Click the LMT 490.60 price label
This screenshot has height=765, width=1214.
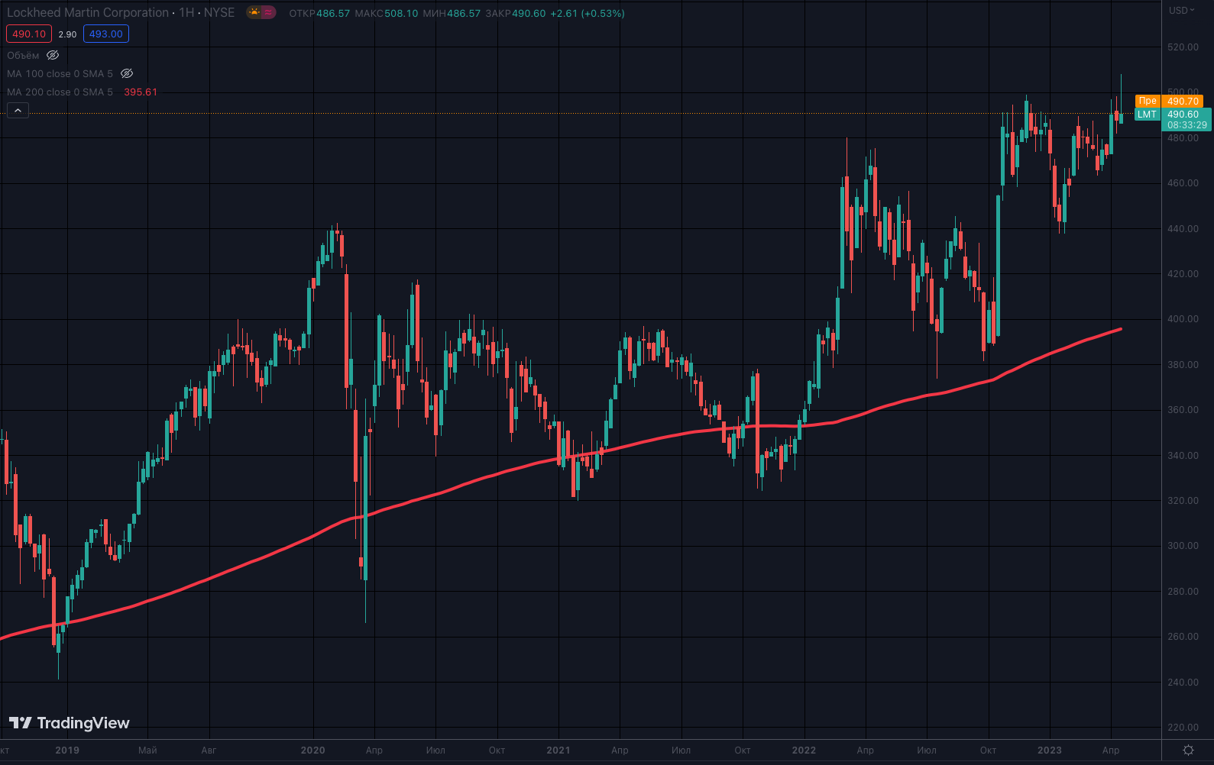pos(1173,115)
